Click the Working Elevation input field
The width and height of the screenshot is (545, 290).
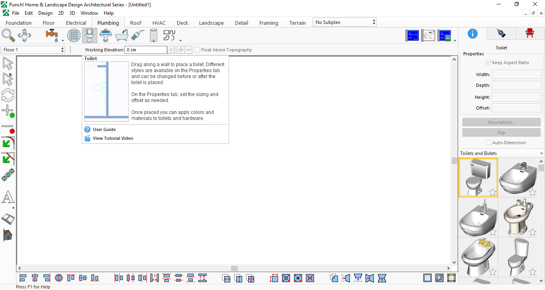(x=146, y=50)
